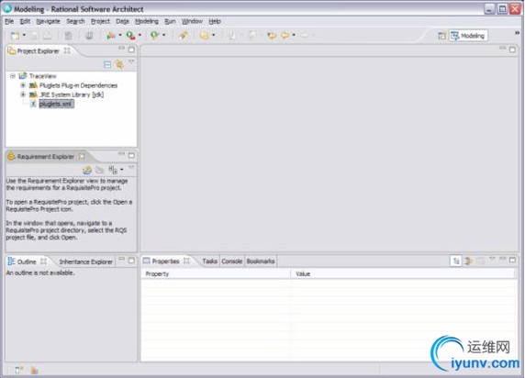Open the Edit menu

click(25, 21)
